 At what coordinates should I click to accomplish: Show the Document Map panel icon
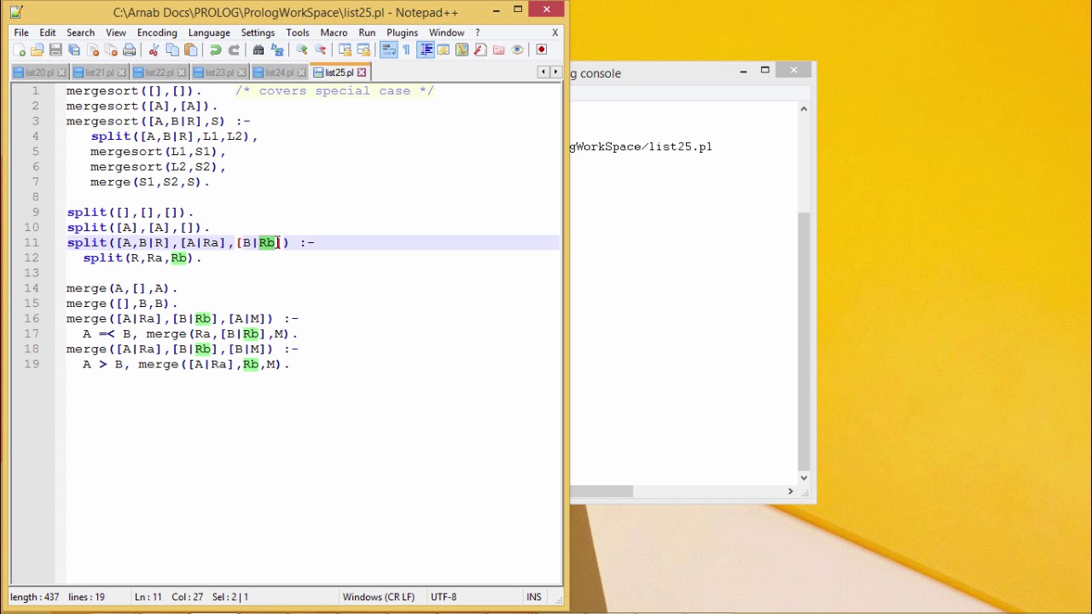(462, 50)
